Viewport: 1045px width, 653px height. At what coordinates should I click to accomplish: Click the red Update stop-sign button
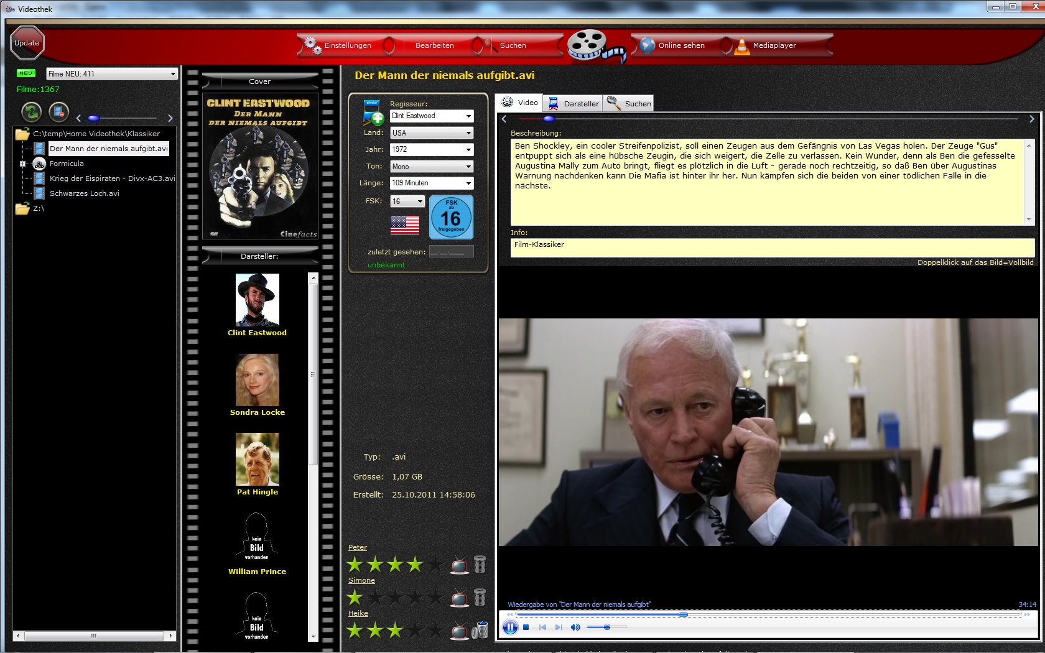(x=27, y=43)
